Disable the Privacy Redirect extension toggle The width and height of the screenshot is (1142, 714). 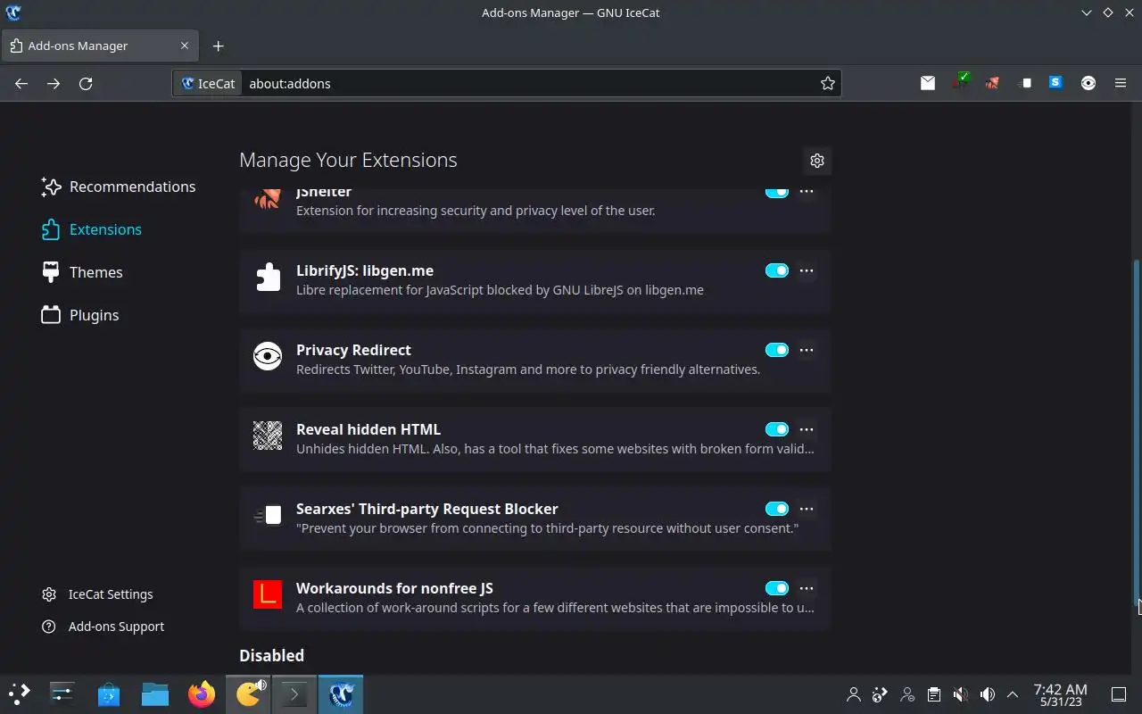tap(777, 350)
